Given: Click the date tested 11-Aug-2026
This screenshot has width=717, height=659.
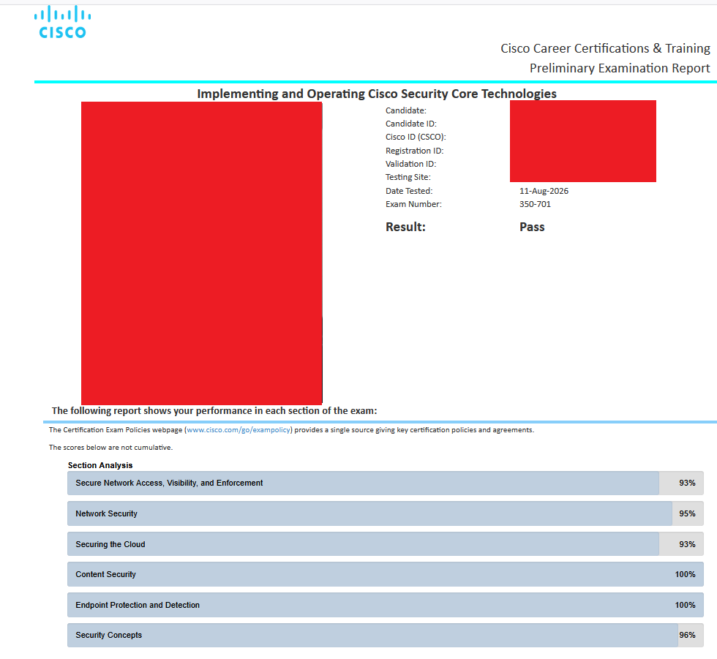Looking at the screenshot, I should click(544, 191).
